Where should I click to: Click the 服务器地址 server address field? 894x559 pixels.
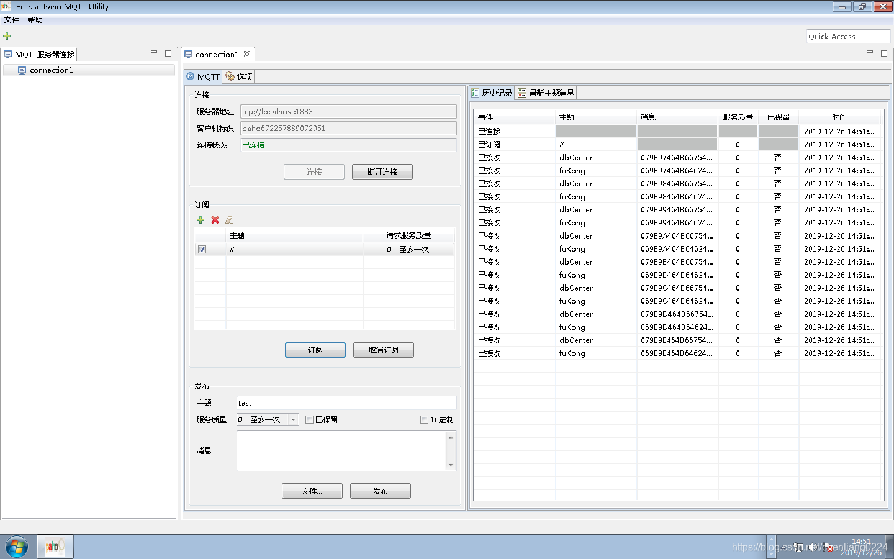[x=348, y=112]
